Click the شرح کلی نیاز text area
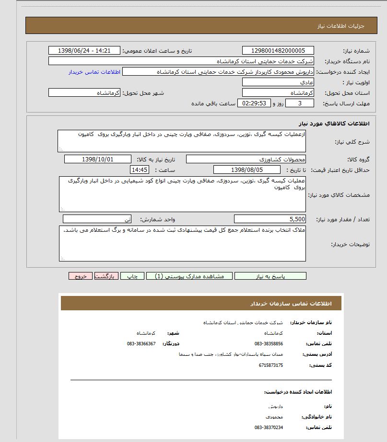 tap(182, 141)
